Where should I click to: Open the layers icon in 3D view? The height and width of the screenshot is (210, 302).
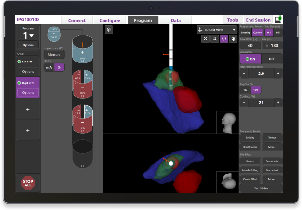point(109,30)
